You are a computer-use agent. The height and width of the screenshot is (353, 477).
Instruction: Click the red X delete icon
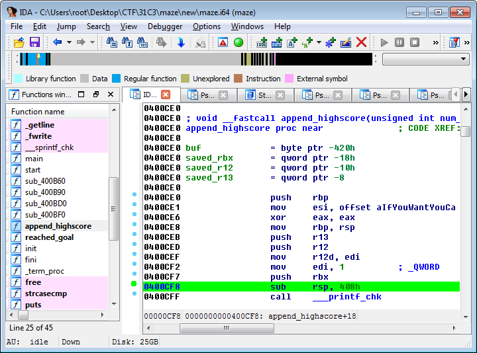(361, 42)
